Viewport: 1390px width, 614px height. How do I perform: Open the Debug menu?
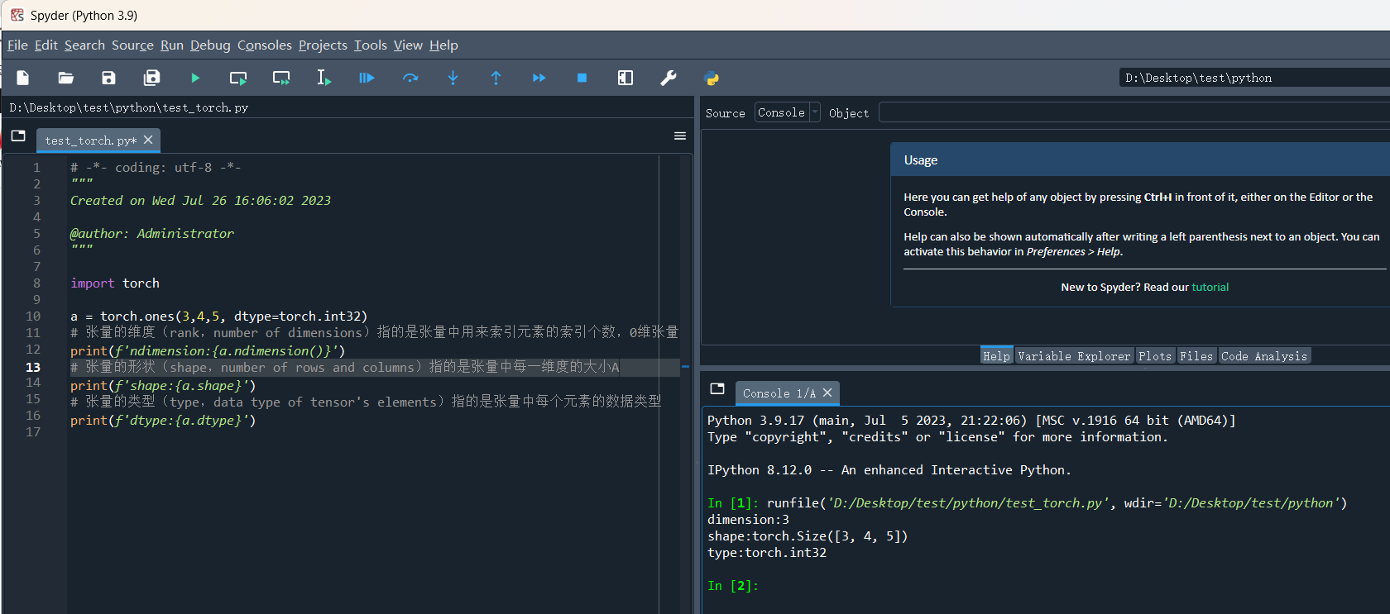(x=210, y=45)
